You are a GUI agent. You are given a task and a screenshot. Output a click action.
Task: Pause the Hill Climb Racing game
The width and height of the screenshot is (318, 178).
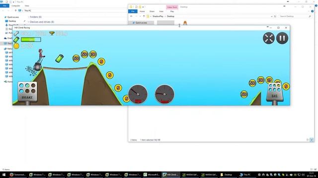coord(282,38)
